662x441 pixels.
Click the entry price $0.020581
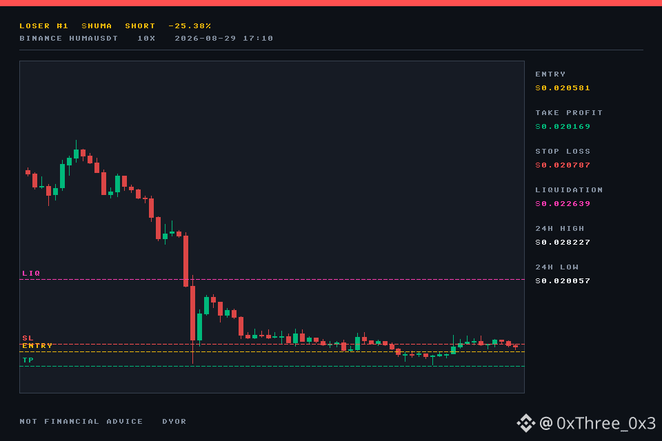563,88
